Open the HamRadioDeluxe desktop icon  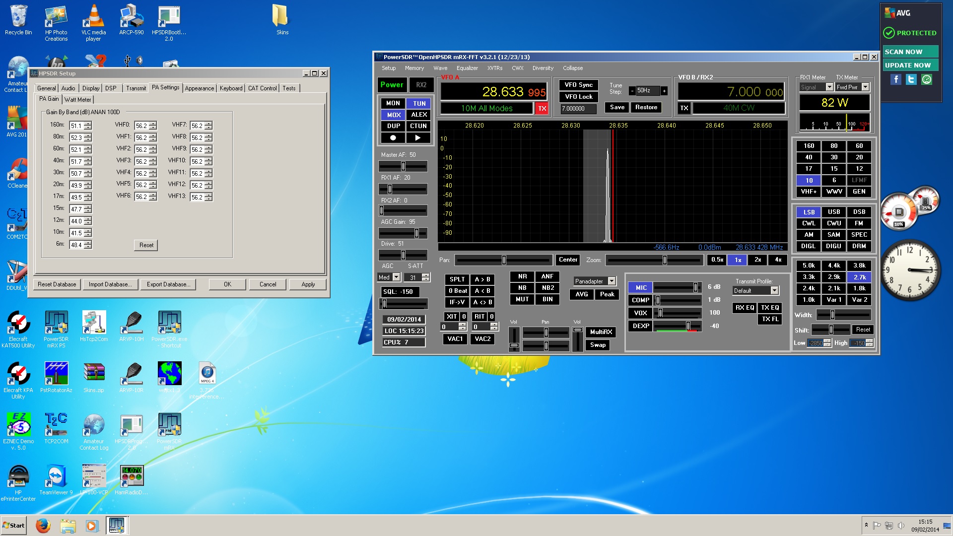(132, 479)
